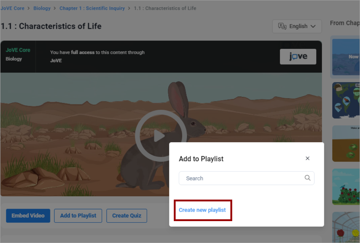The width and height of the screenshot is (360, 243).
Task: Open Chapter 1 : Scientific Inquiry breadcrumb
Action: point(92,8)
